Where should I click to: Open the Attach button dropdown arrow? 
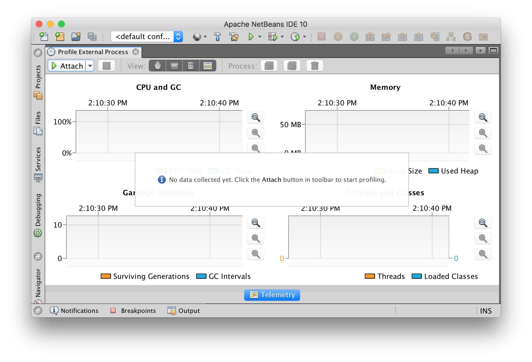tap(90, 66)
